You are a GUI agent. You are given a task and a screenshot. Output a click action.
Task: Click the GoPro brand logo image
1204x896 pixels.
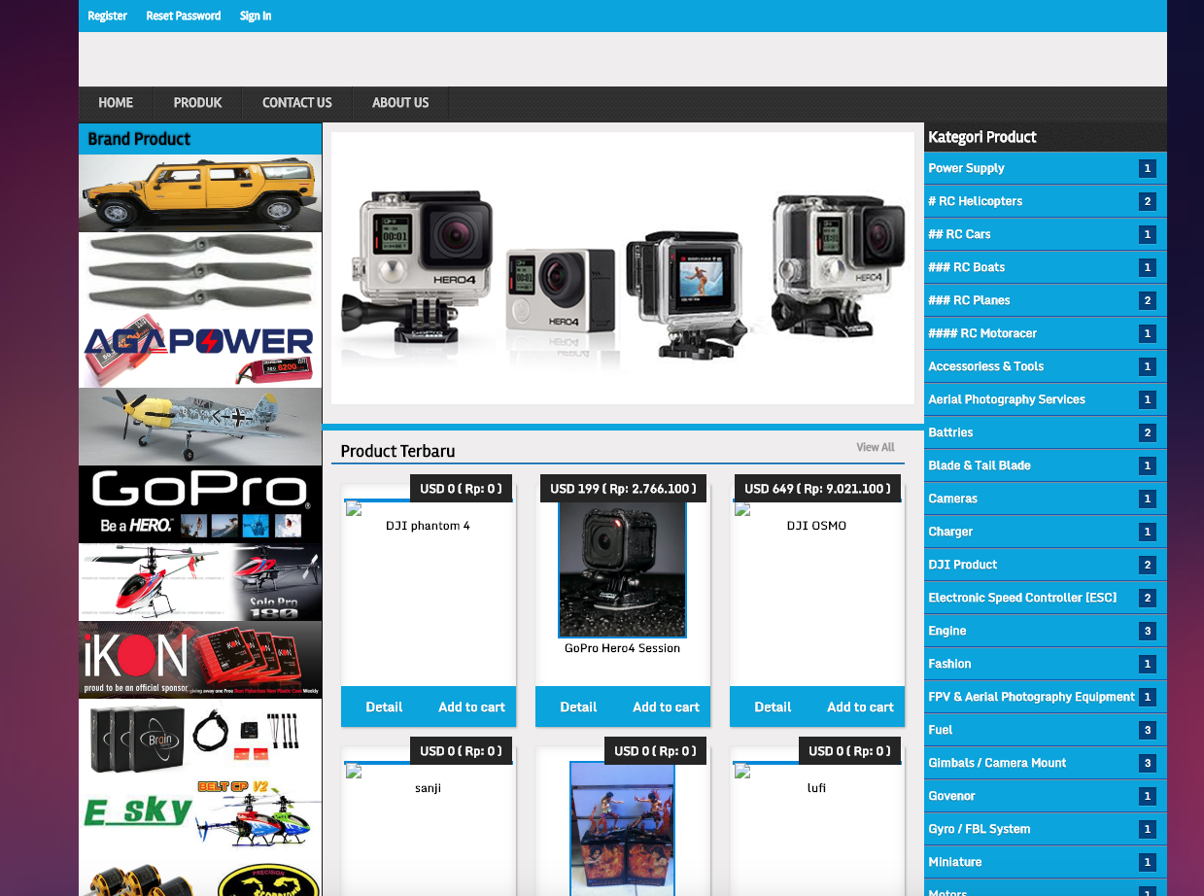coord(200,503)
